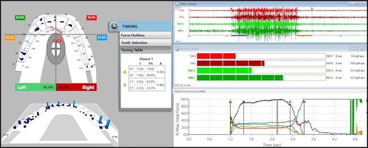
Task: Open the TIMING panel header
Action: [140, 27]
